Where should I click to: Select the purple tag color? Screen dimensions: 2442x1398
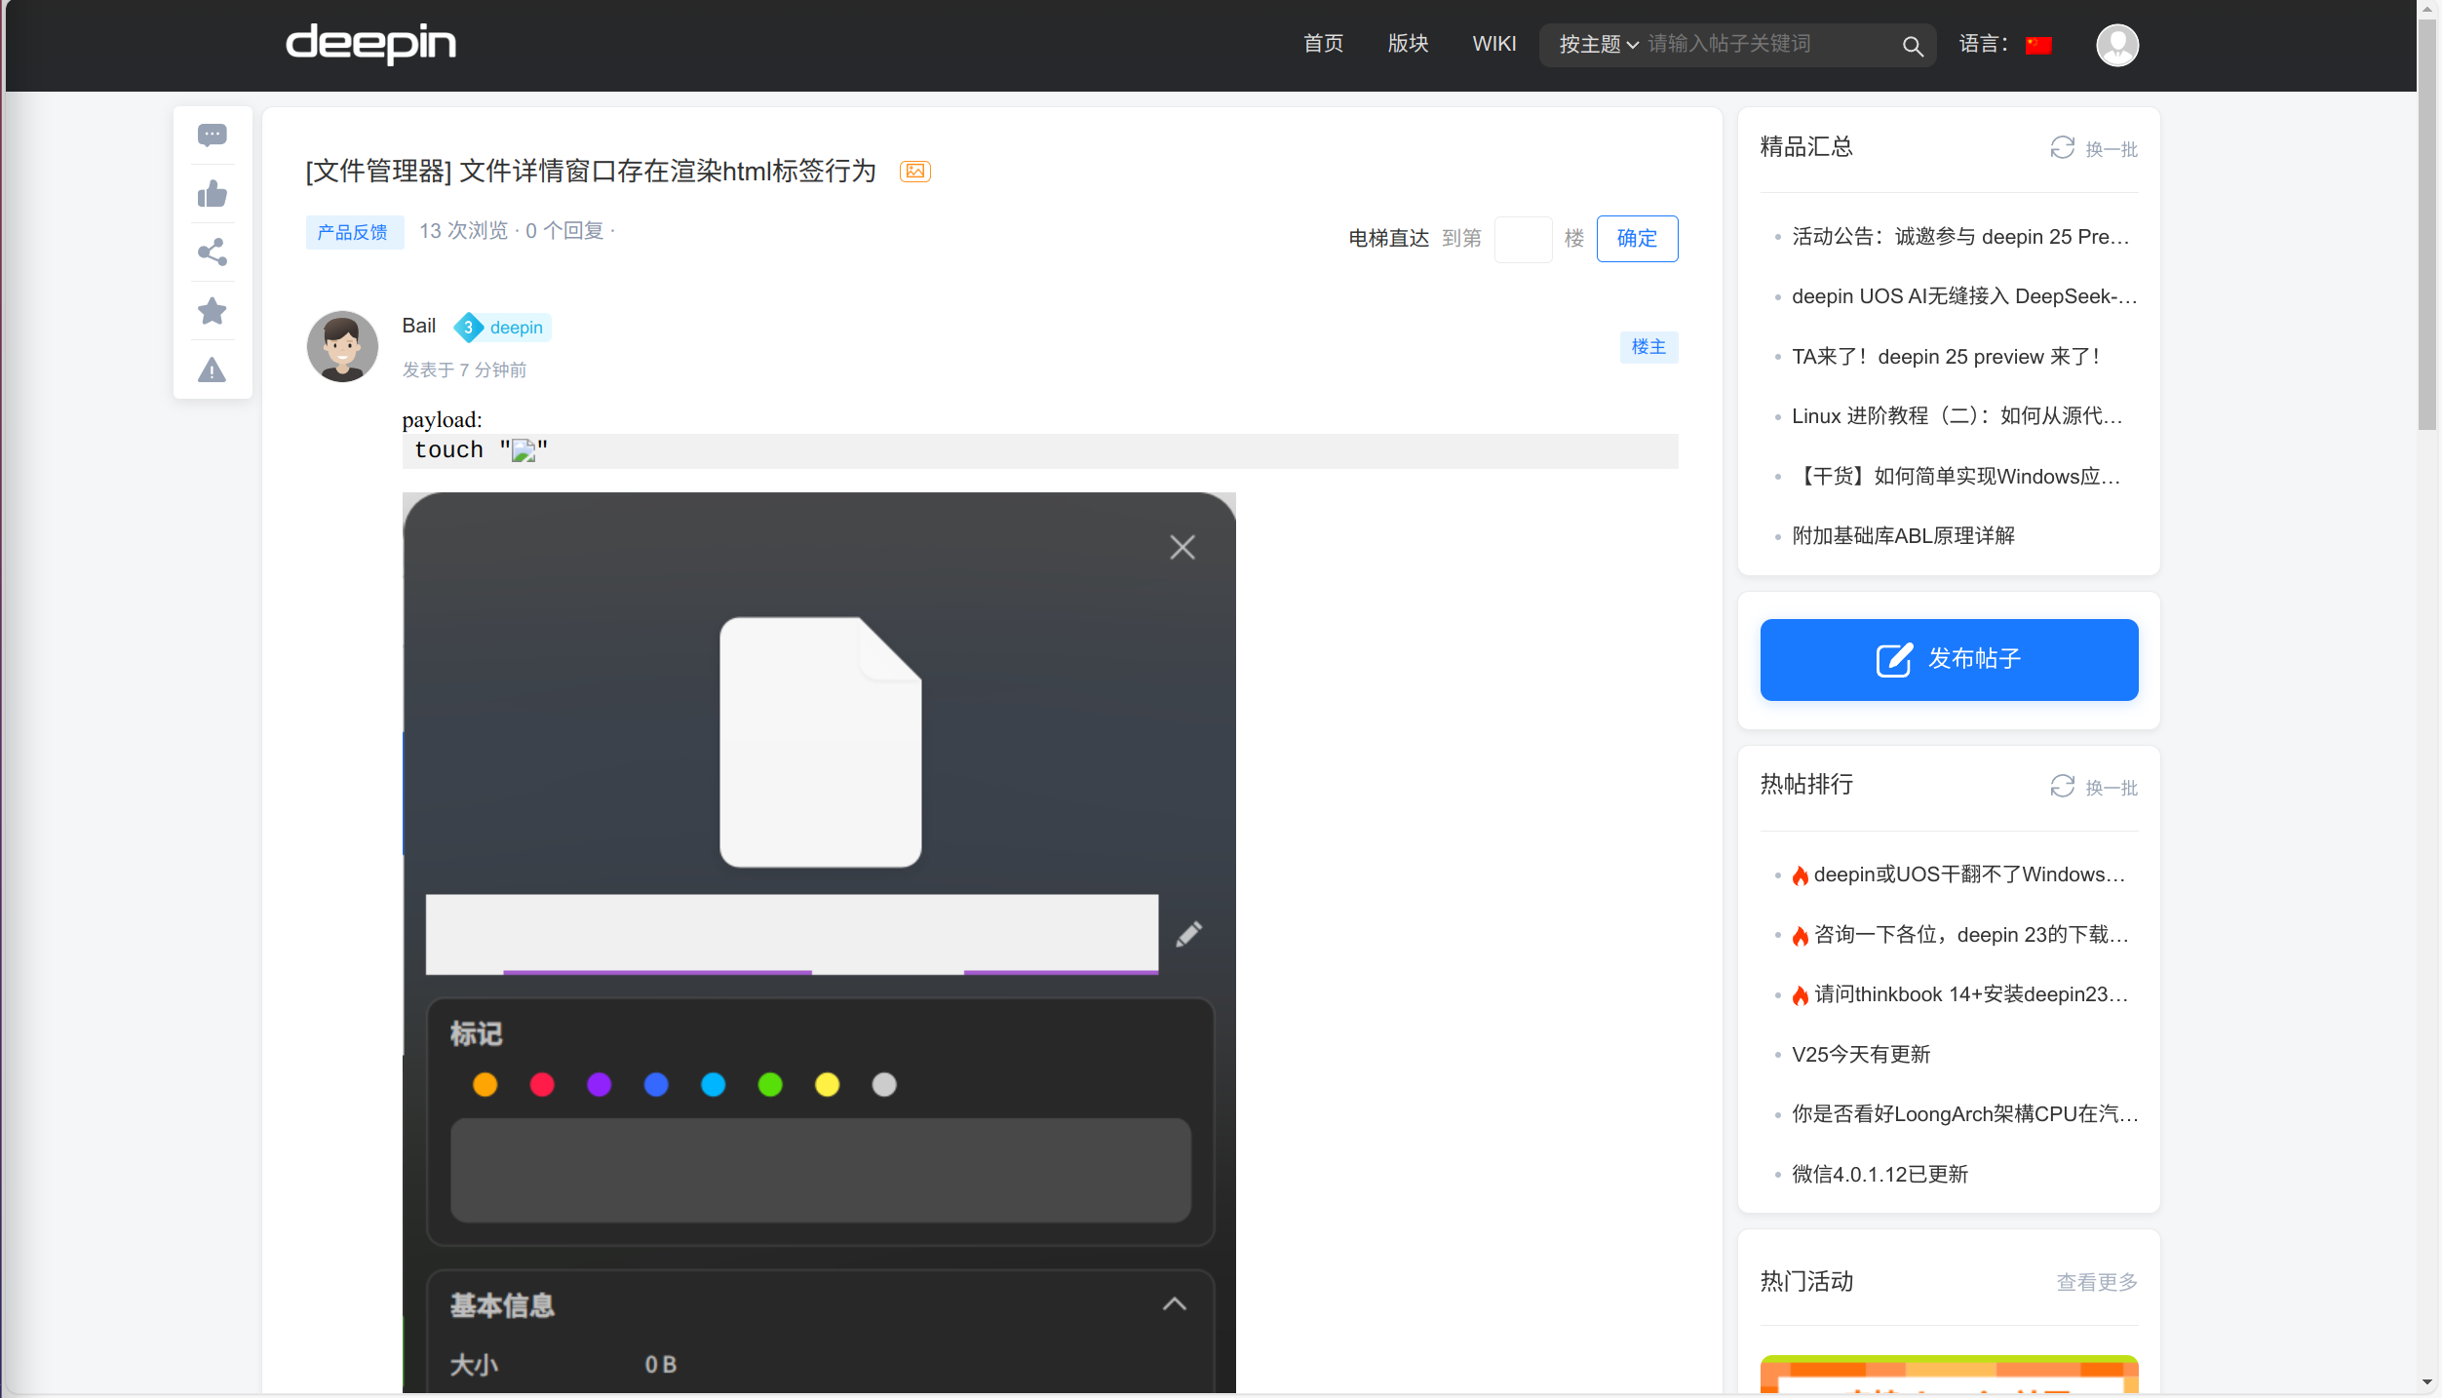click(599, 1085)
